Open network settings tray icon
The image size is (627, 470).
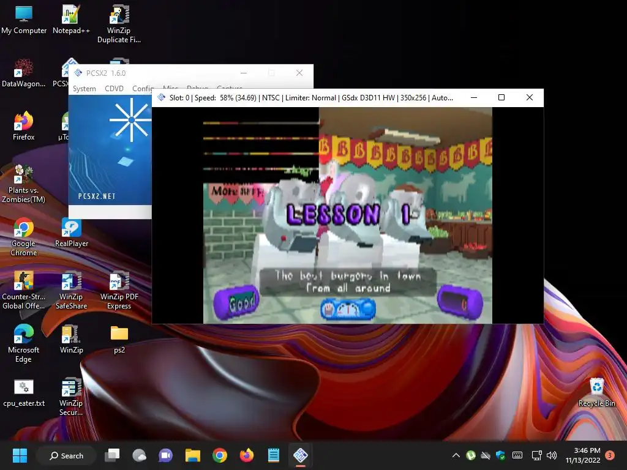coord(536,455)
